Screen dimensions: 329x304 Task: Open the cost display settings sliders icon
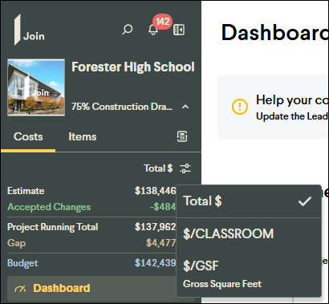point(185,168)
